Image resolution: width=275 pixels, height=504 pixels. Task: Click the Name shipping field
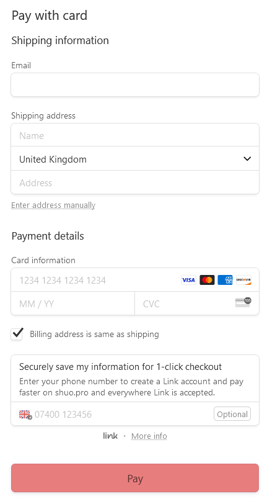(x=135, y=135)
